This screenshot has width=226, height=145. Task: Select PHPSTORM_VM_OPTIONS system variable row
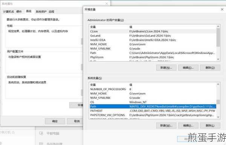click(x=153, y=115)
